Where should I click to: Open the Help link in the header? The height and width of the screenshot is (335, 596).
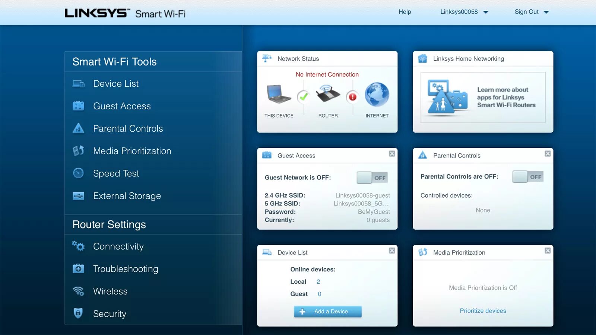tap(405, 12)
